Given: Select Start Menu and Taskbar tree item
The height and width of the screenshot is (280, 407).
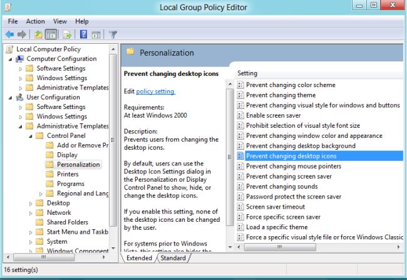Looking at the screenshot, I should pyautogui.click(x=78, y=232).
